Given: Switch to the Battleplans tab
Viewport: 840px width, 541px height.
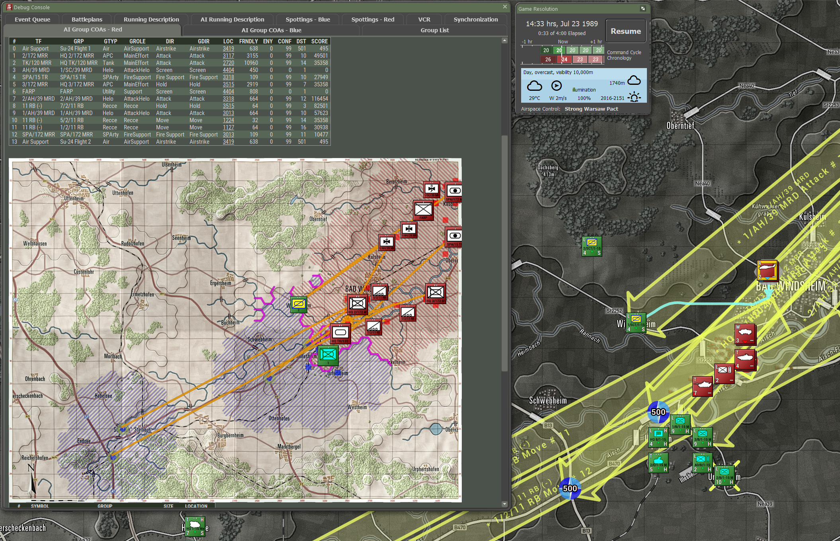Looking at the screenshot, I should pyautogui.click(x=87, y=19).
